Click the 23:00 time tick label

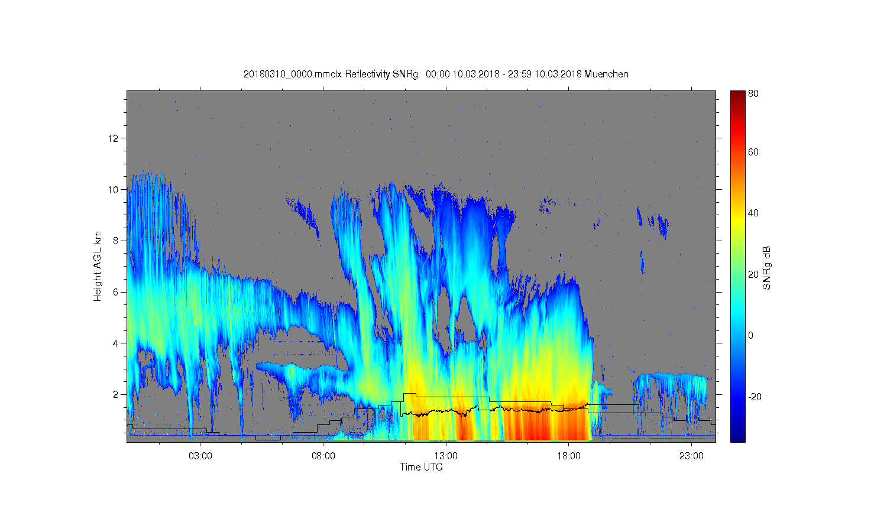click(x=691, y=456)
